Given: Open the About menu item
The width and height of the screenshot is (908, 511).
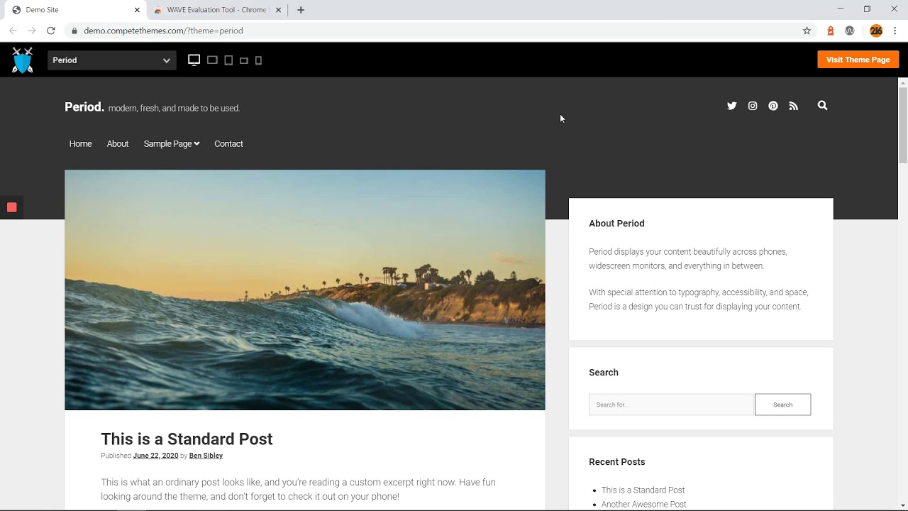Looking at the screenshot, I should click(117, 144).
